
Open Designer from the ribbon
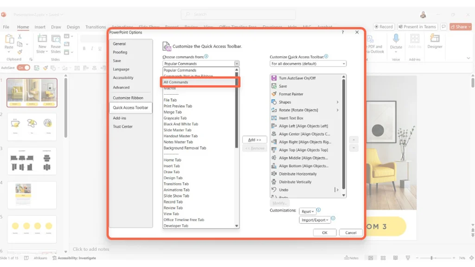(435, 41)
